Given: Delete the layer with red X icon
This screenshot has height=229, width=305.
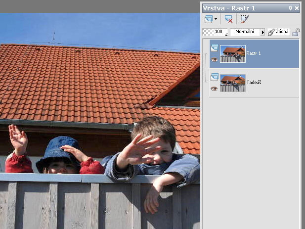Looking at the screenshot, I should (228, 19).
